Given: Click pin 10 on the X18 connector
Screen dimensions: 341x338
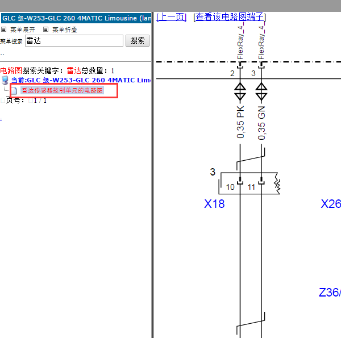Looking at the screenshot, I should pos(230,186).
